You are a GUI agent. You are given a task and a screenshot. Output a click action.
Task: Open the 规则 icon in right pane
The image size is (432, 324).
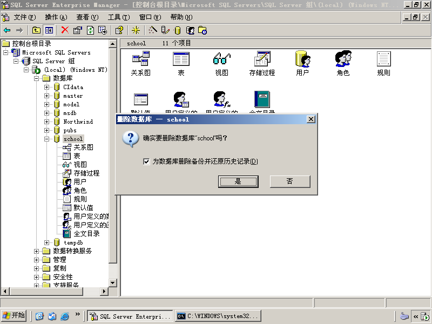click(384, 58)
